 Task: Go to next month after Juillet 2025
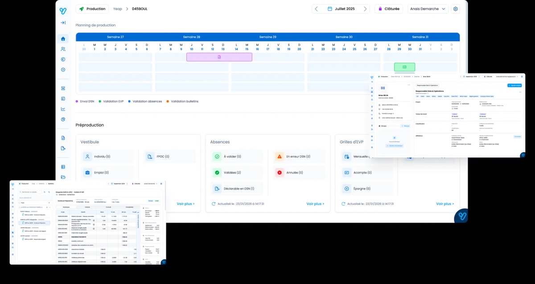point(365,9)
